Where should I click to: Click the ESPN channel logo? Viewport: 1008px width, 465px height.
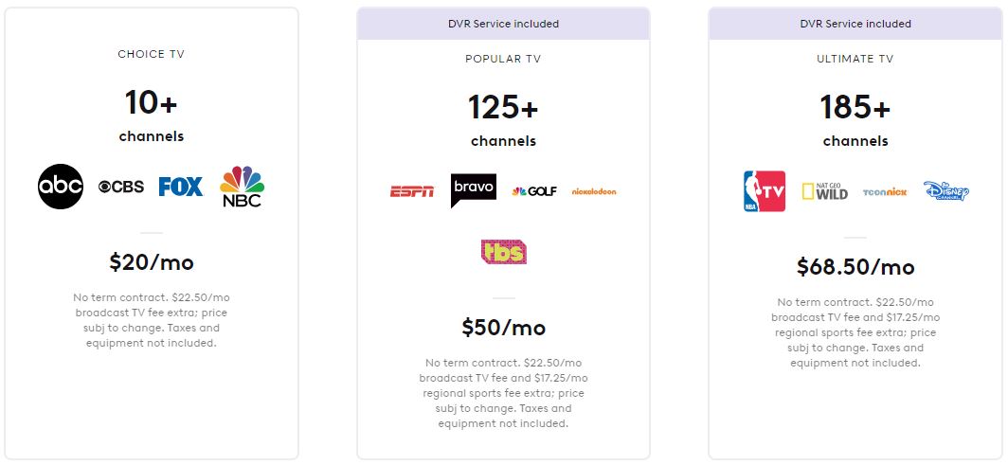(412, 191)
